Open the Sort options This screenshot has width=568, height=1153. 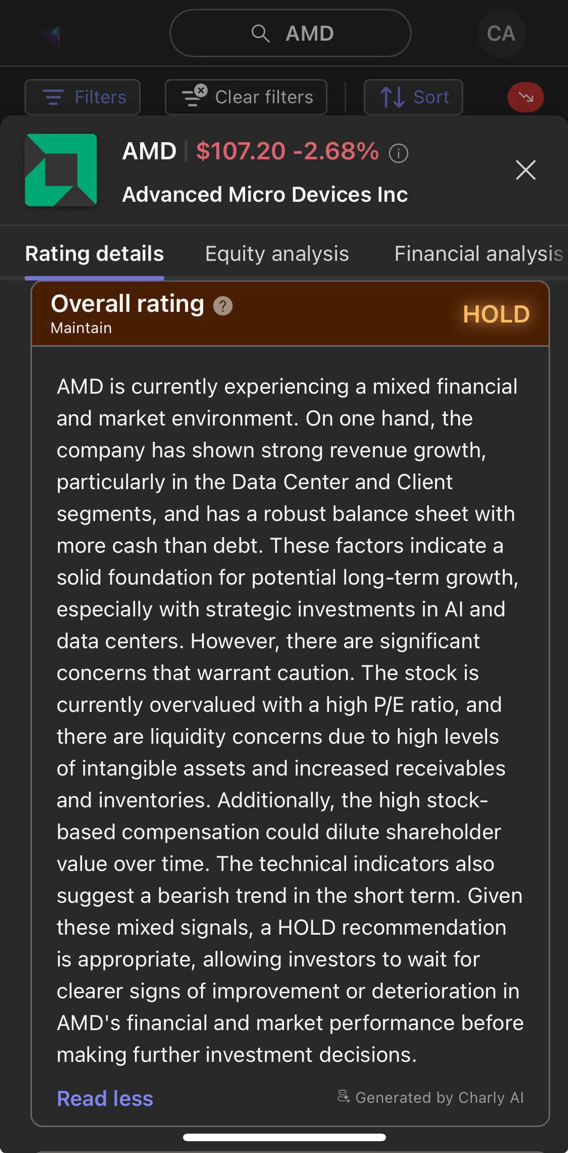413,97
